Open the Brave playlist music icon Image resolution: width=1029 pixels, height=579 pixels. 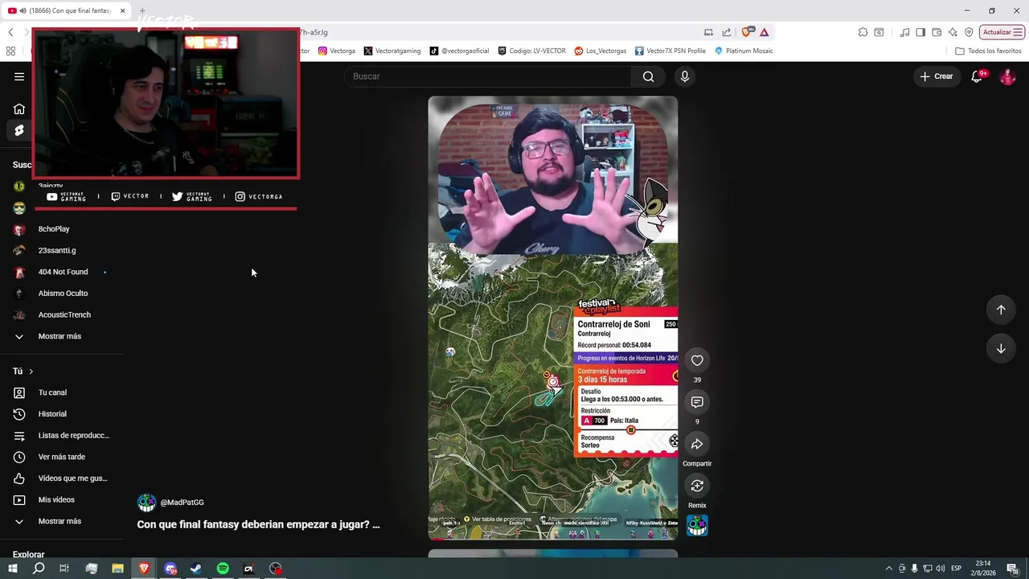905,32
